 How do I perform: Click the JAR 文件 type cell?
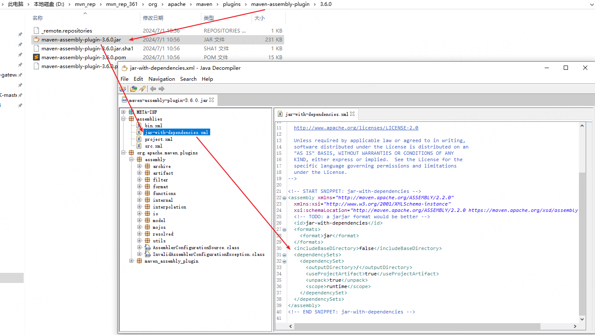click(x=214, y=39)
